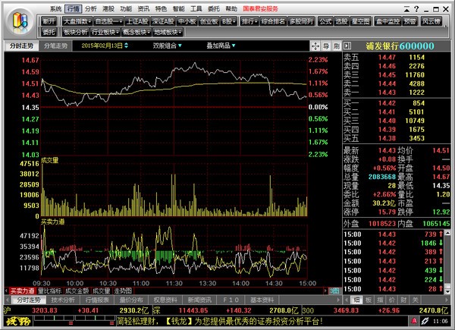Open the 大盘指数 dropdown
455x330 pixels.
coord(77,21)
